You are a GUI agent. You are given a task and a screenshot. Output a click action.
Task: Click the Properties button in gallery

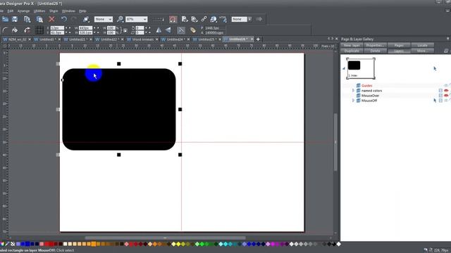click(375, 45)
